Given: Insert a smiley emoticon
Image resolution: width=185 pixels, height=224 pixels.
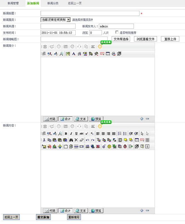Looking at the screenshot, I should pyautogui.click(x=109, y=146).
